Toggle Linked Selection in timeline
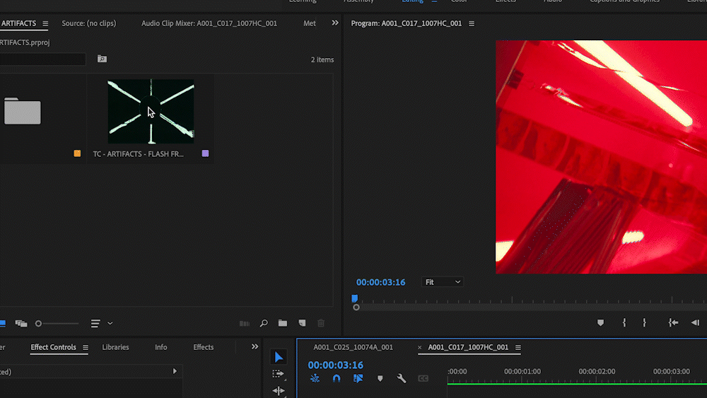 [358, 378]
